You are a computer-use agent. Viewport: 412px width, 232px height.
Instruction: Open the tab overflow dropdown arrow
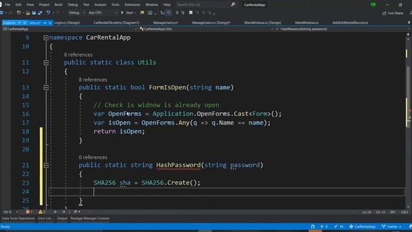(x=409, y=23)
